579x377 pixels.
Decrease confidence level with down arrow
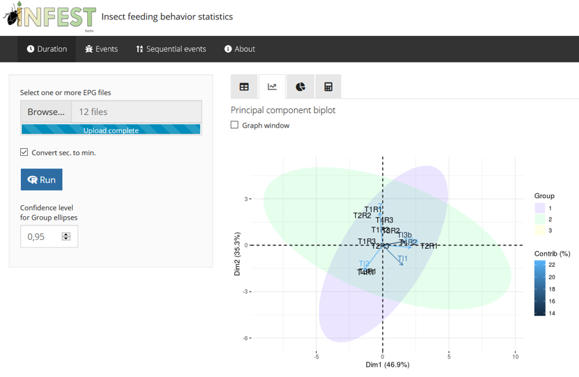66,238
